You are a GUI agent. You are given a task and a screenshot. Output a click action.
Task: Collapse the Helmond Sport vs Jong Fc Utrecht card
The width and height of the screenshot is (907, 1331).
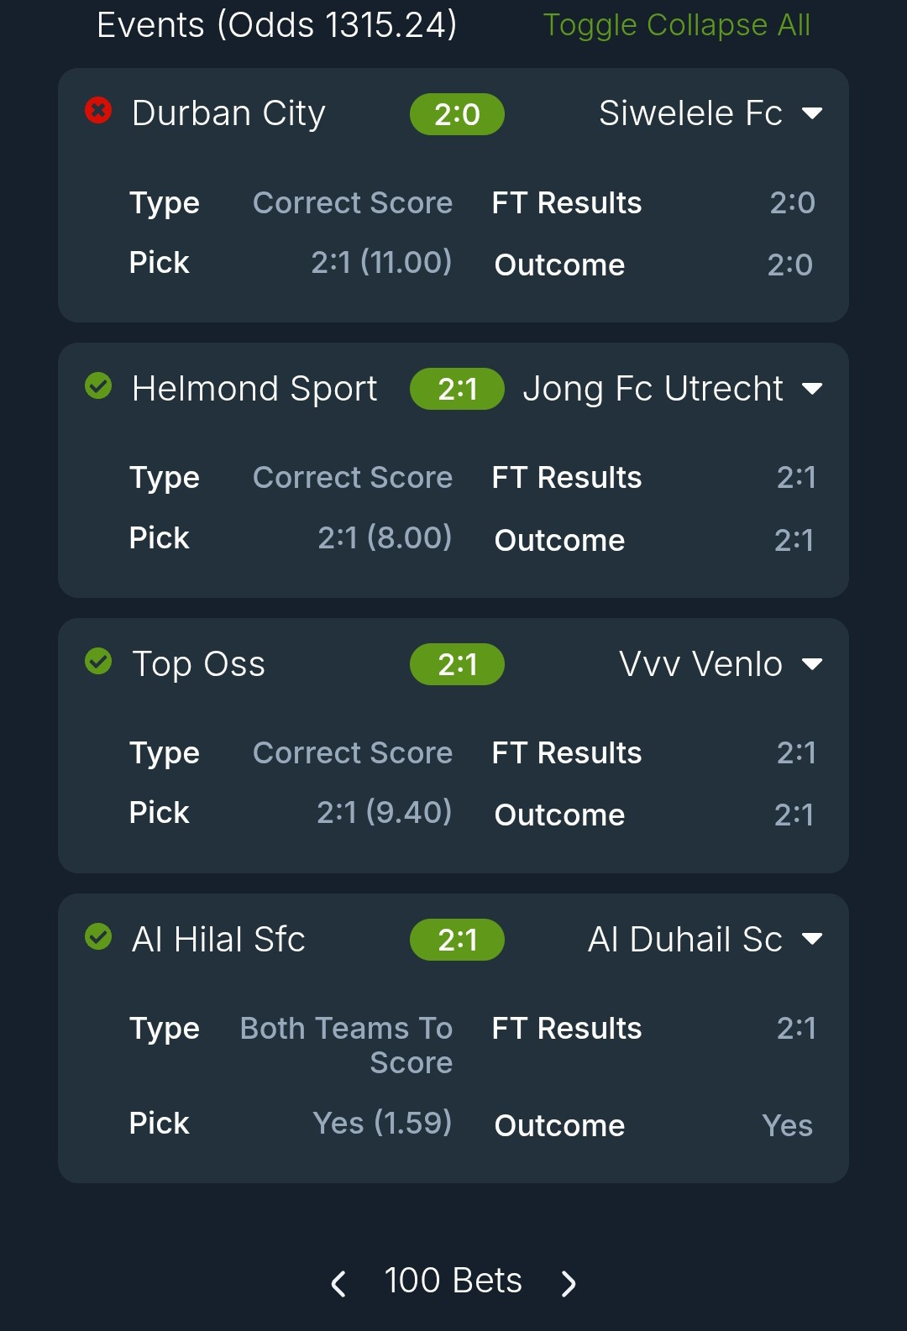click(x=811, y=389)
